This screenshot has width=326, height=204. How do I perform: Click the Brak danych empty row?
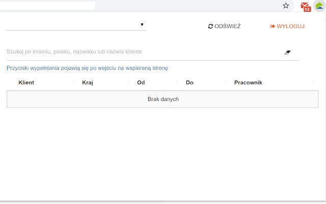(x=162, y=99)
